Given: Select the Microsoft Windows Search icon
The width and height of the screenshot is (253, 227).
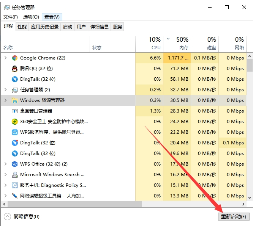Looking at the screenshot, I should coord(15,175).
